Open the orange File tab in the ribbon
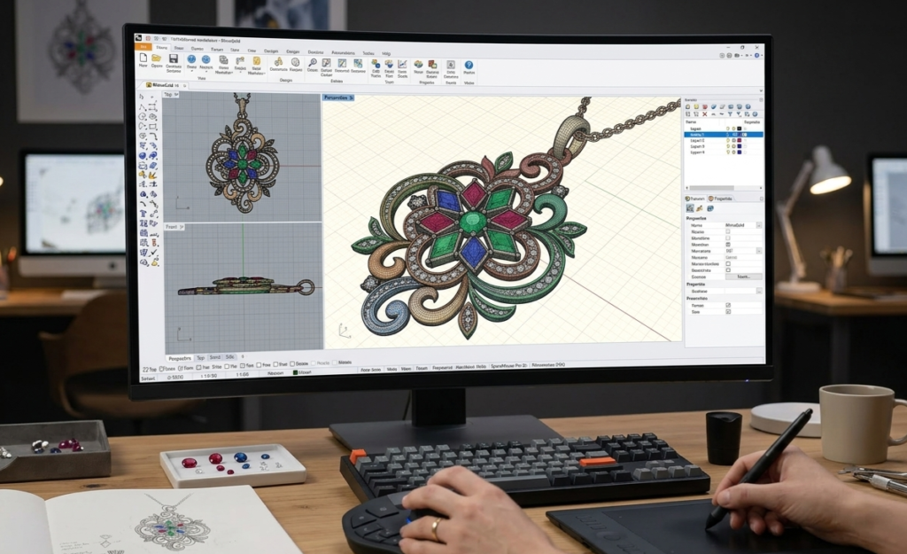 coord(141,49)
